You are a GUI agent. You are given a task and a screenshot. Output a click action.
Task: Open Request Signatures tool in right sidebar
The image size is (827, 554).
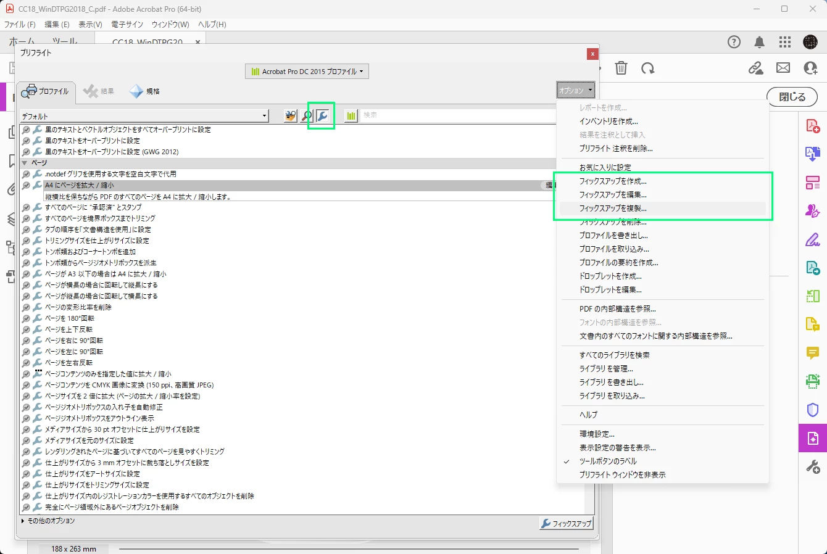(x=813, y=211)
